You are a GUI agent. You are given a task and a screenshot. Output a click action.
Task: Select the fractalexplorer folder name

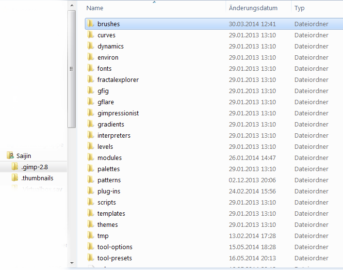[x=118, y=80]
